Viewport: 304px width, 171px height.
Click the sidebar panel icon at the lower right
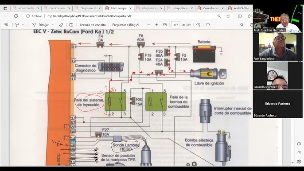click(299, 144)
